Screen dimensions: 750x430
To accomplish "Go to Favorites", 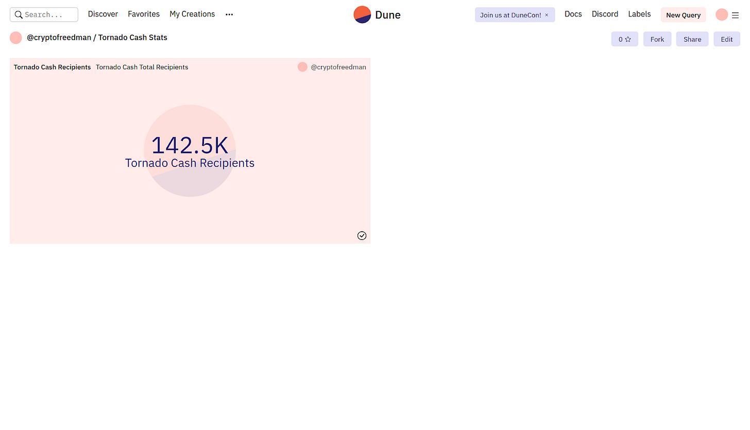I will pos(144,14).
